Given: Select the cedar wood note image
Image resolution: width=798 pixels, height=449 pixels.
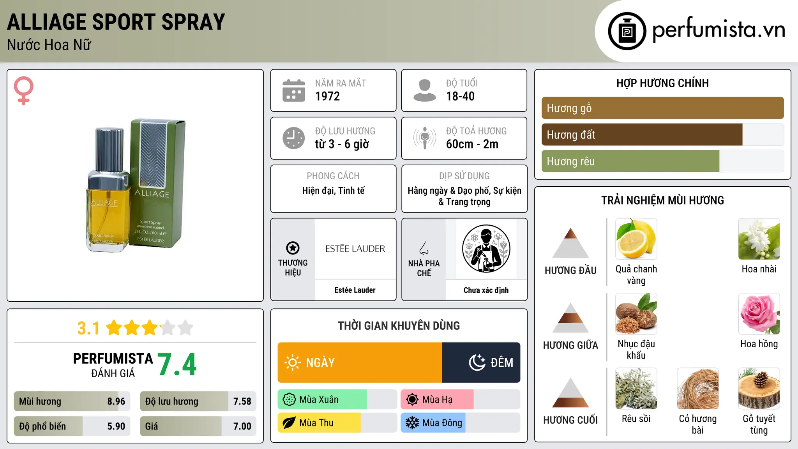Looking at the screenshot, I should (759, 389).
